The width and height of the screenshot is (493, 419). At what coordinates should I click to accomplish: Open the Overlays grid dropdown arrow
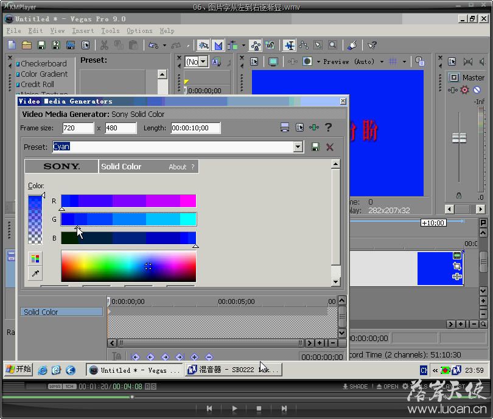point(404,62)
